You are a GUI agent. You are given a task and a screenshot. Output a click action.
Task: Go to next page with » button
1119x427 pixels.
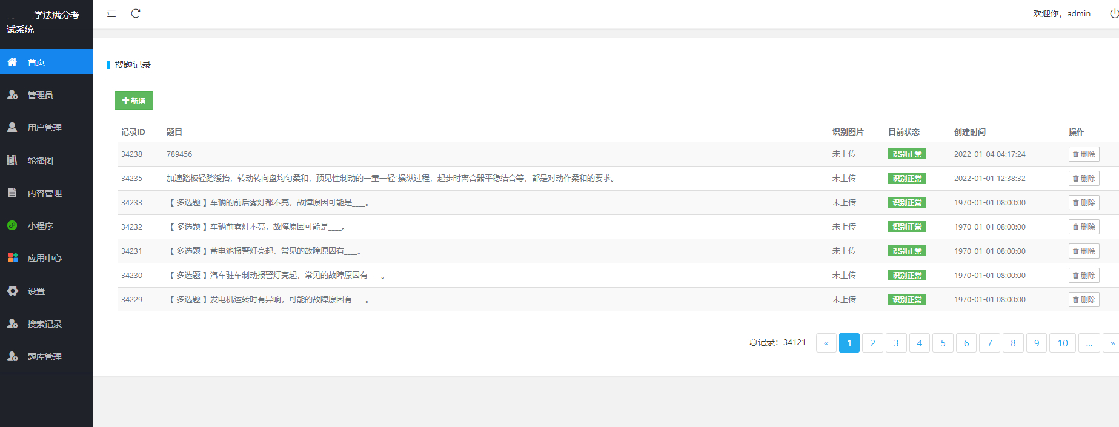coord(1112,343)
